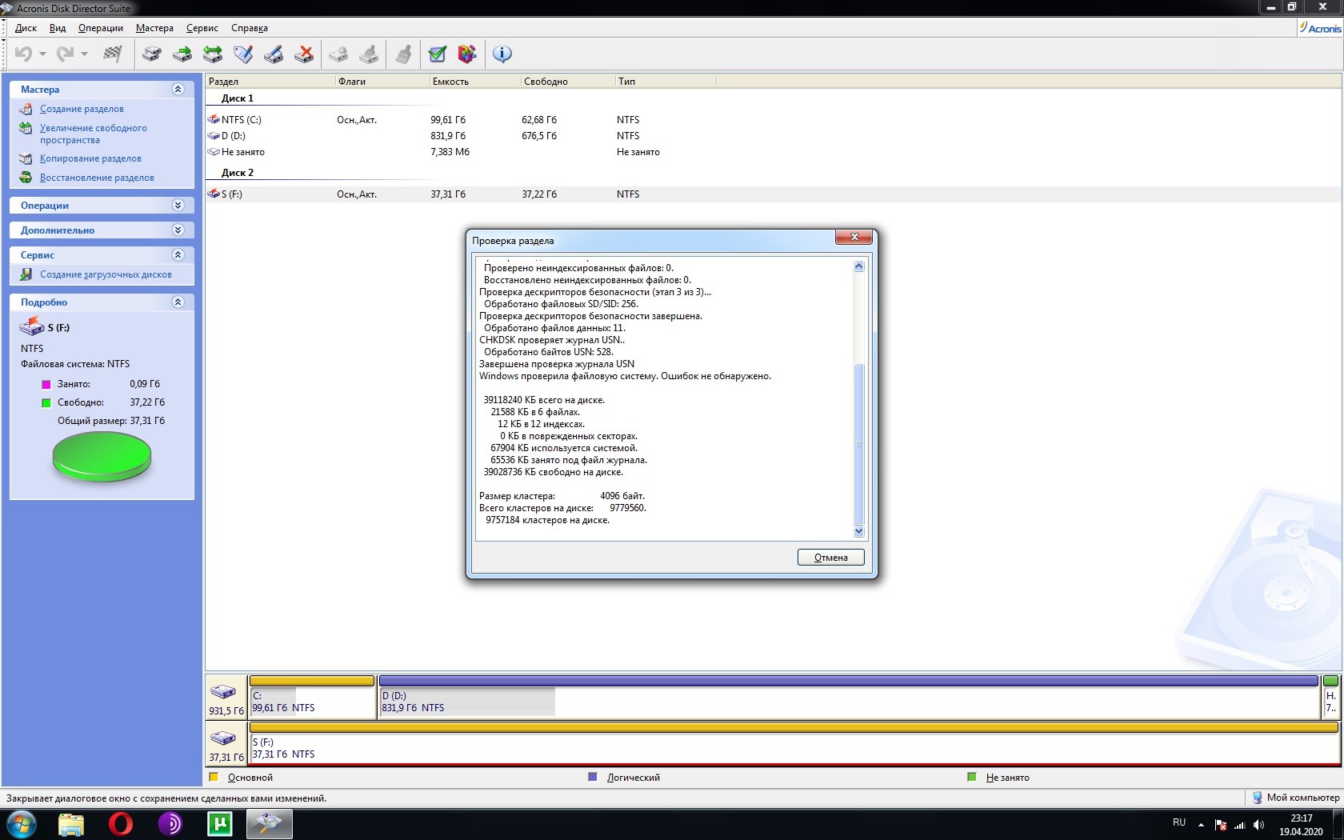This screenshot has width=1344, height=840.
Task: Expand the Дополнительно sidebar panel
Action: pyautogui.click(x=178, y=230)
